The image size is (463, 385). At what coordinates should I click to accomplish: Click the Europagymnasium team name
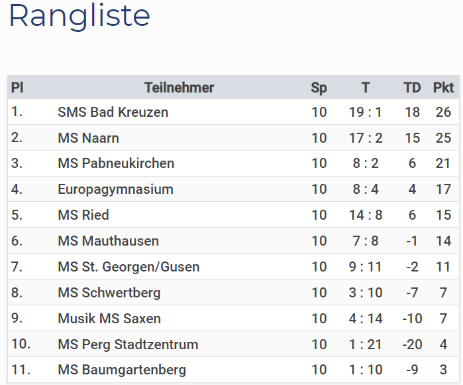click(115, 190)
